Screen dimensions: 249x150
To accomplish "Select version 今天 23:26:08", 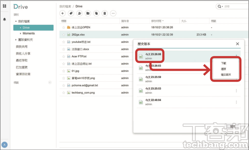I will click(189, 56).
